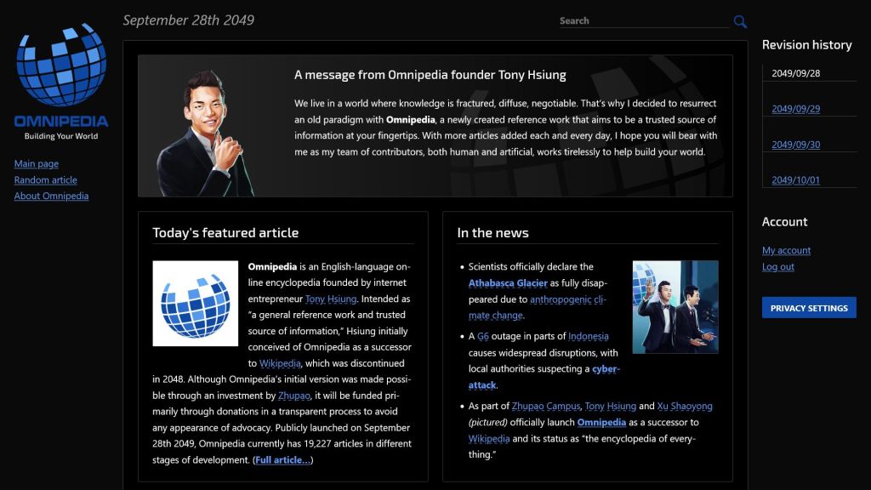
Task: Click the Omnipedia globe logo in sidebar
Action: coord(61,65)
